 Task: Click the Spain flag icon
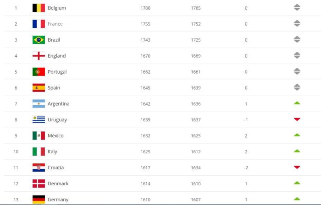tap(39, 88)
